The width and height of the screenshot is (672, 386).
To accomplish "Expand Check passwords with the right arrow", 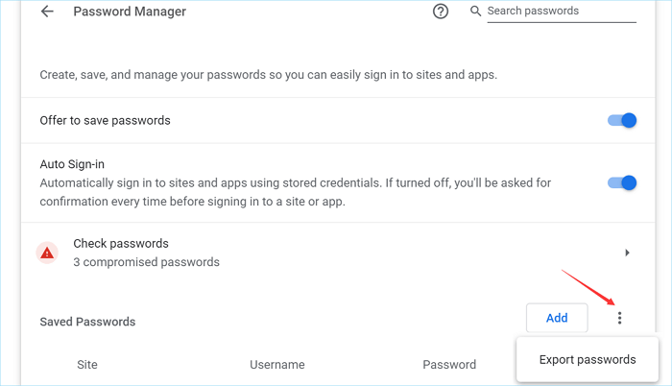I will (x=627, y=253).
